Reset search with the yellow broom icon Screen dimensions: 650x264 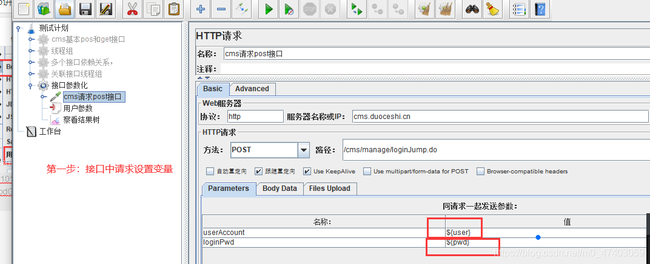(x=492, y=8)
